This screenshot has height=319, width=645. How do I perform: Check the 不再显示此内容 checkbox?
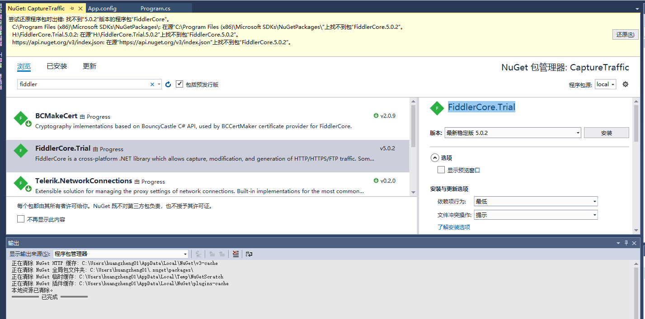[21, 219]
